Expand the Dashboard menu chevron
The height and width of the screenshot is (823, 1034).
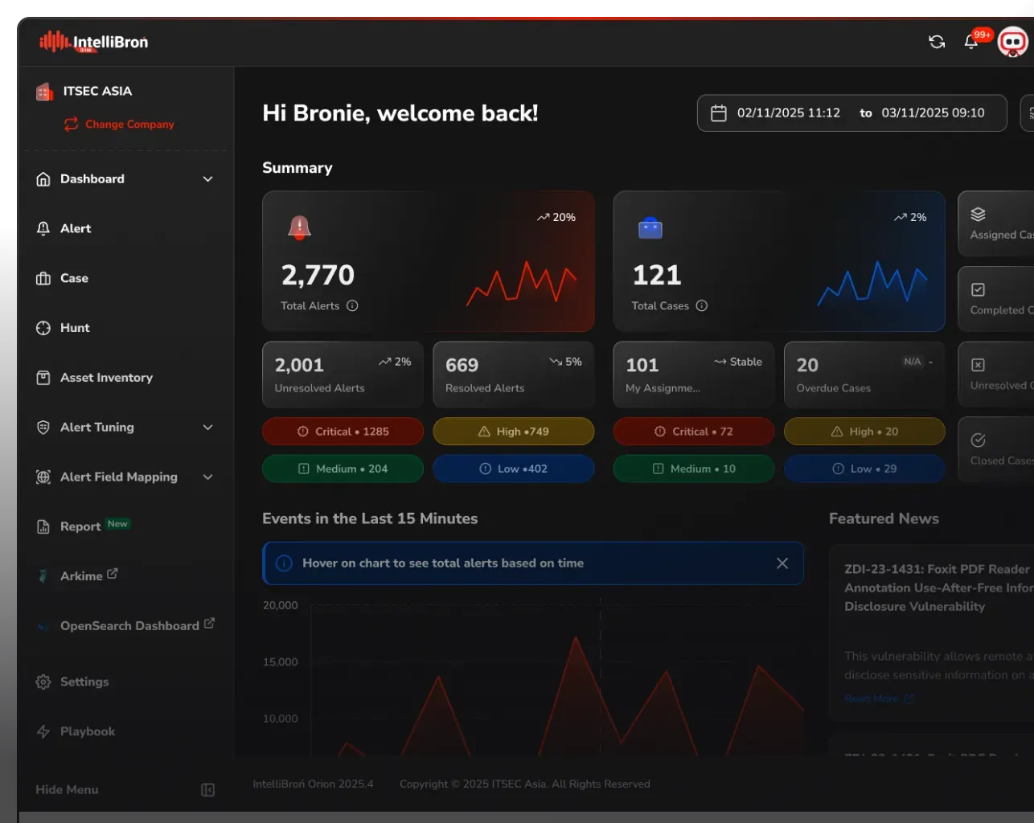coord(207,178)
